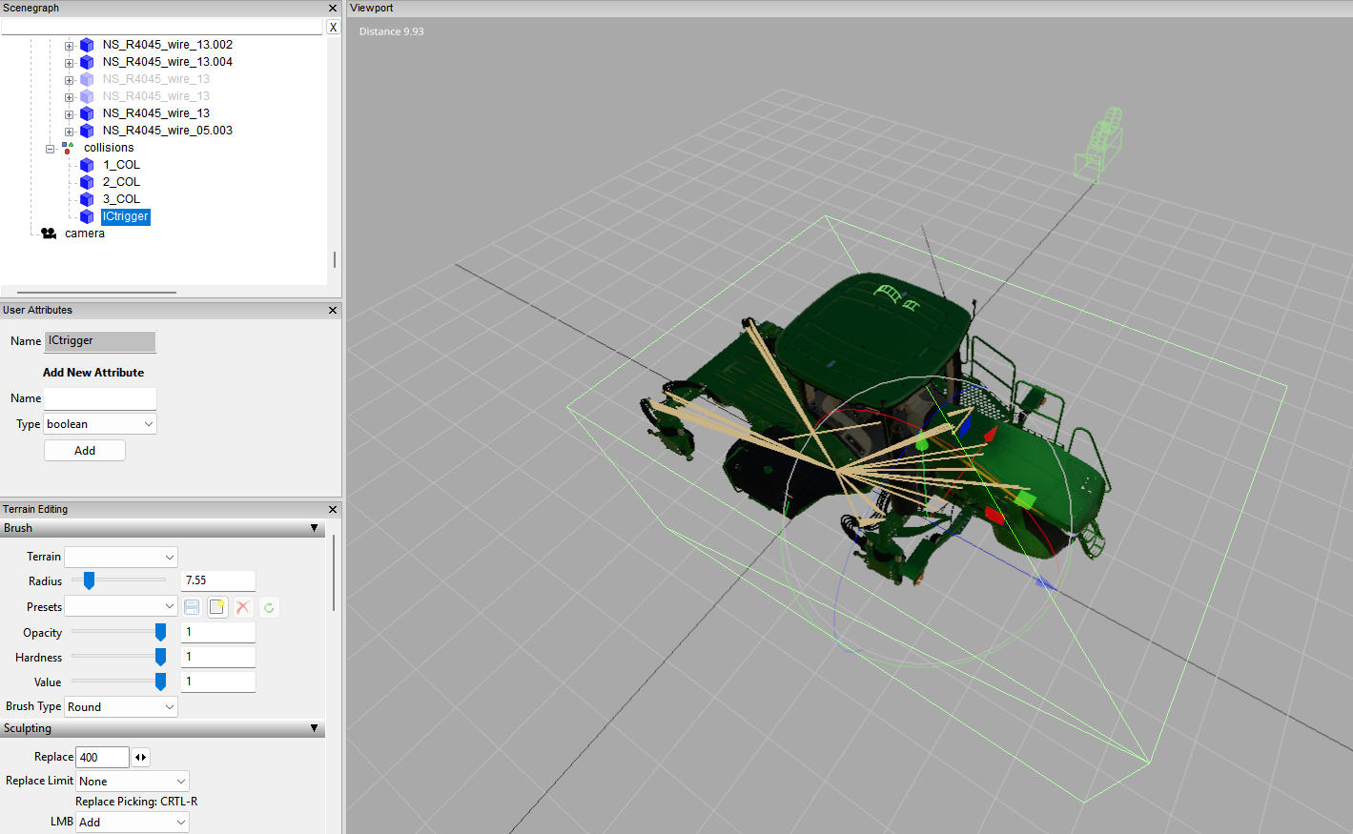Open the LMB dropdown set to Add

click(x=133, y=822)
